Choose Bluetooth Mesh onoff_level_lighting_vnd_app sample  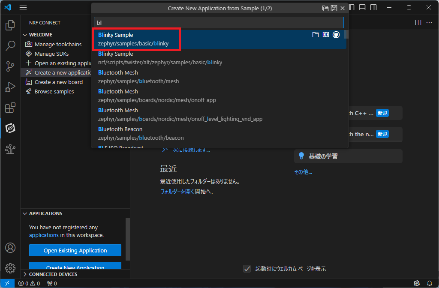(x=219, y=114)
